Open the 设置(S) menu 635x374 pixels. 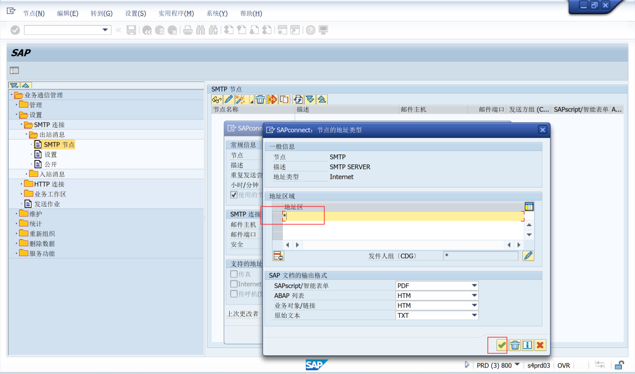pyautogui.click(x=136, y=13)
